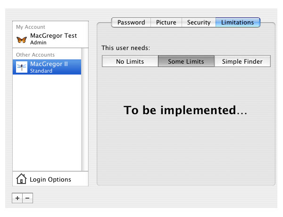283x217 pixels.
Task: Remove the account with the minus button
Action: pos(27,199)
